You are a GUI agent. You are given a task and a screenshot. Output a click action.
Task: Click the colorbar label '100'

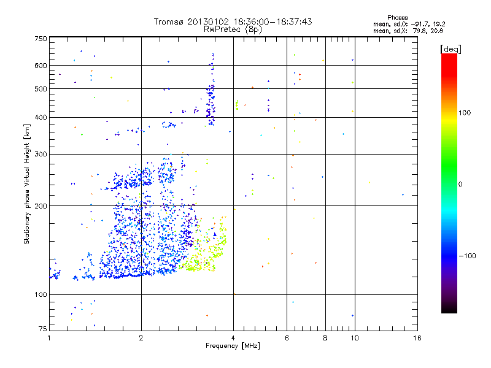465,113
